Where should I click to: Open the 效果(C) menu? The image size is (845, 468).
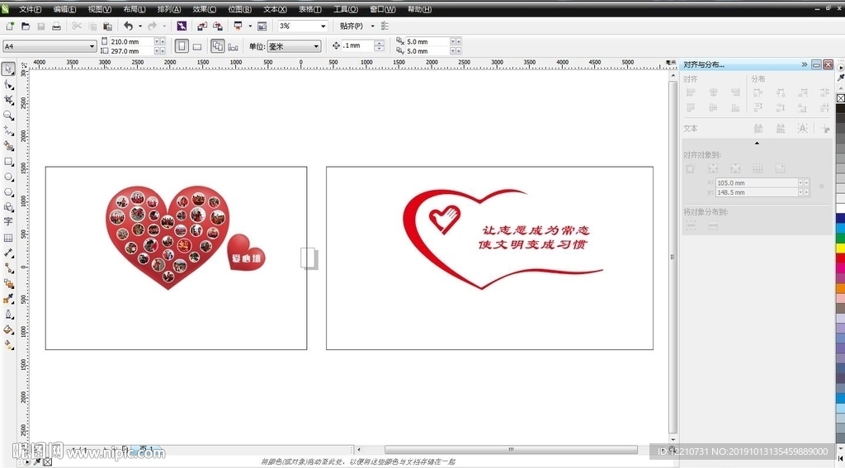[204, 9]
